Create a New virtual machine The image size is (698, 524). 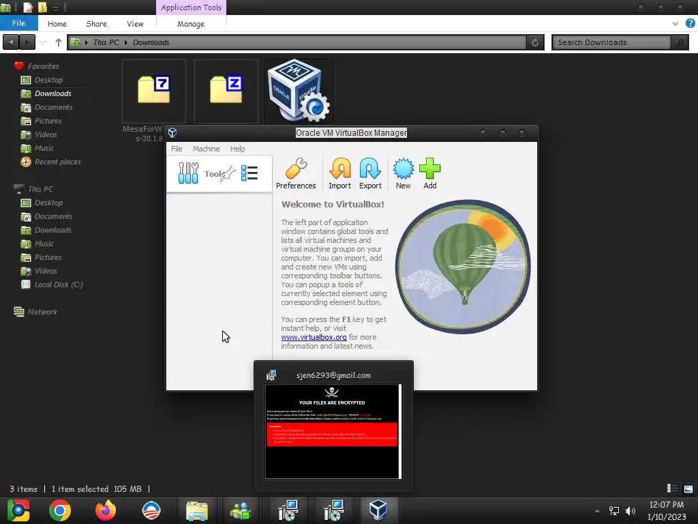coord(403,173)
